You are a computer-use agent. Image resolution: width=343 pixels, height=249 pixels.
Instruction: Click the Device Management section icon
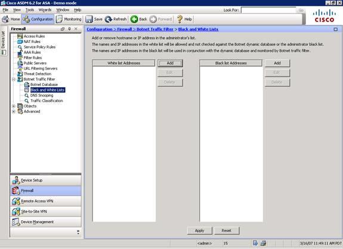click(x=16, y=222)
